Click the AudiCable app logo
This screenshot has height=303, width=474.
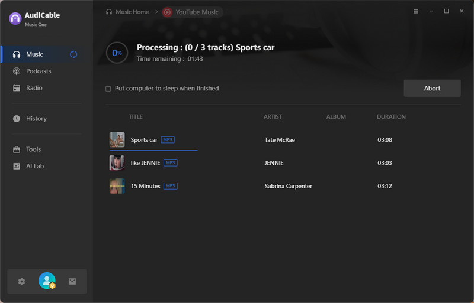(15, 19)
